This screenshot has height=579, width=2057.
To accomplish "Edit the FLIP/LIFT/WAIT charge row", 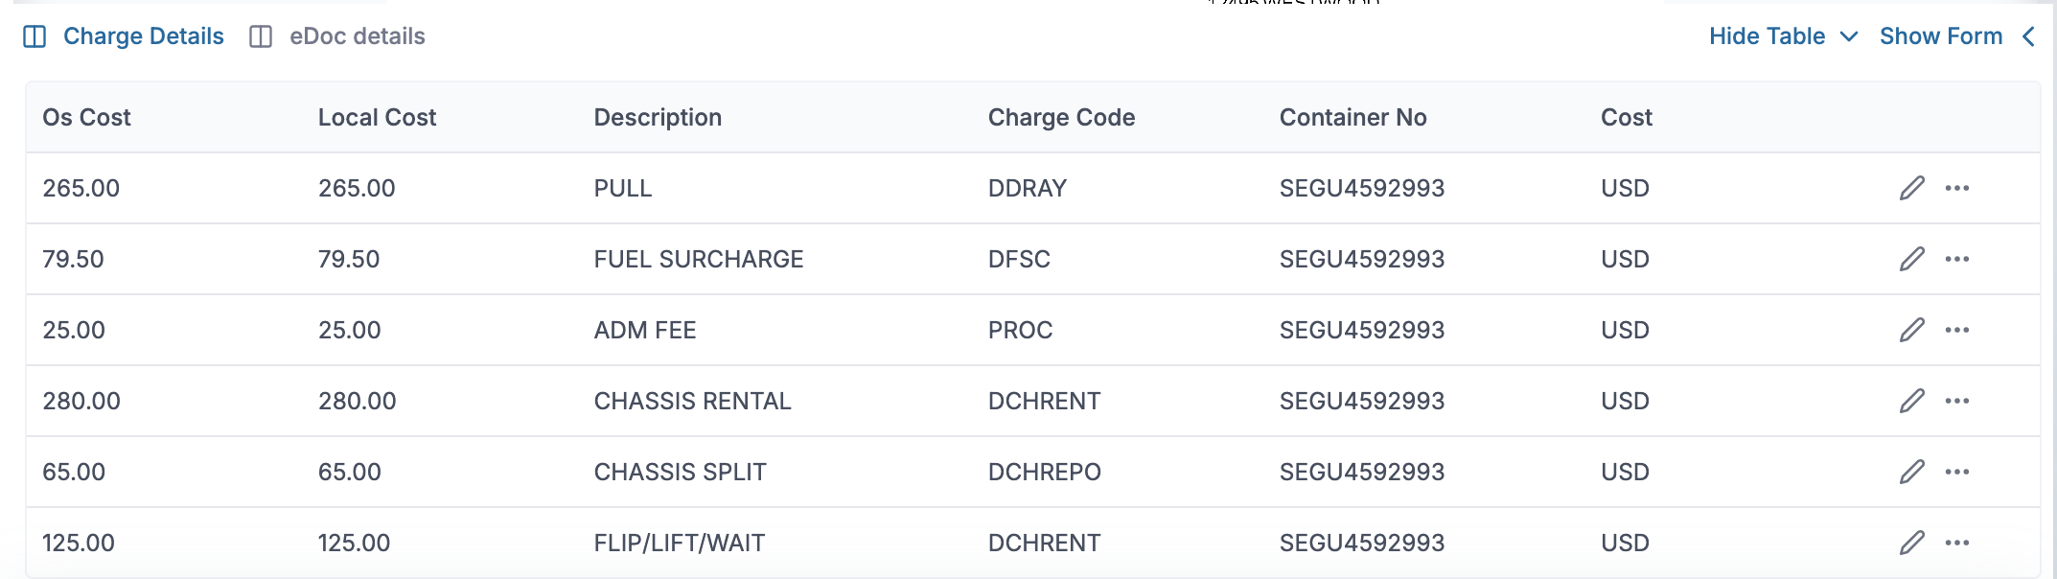I will point(1911,543).
